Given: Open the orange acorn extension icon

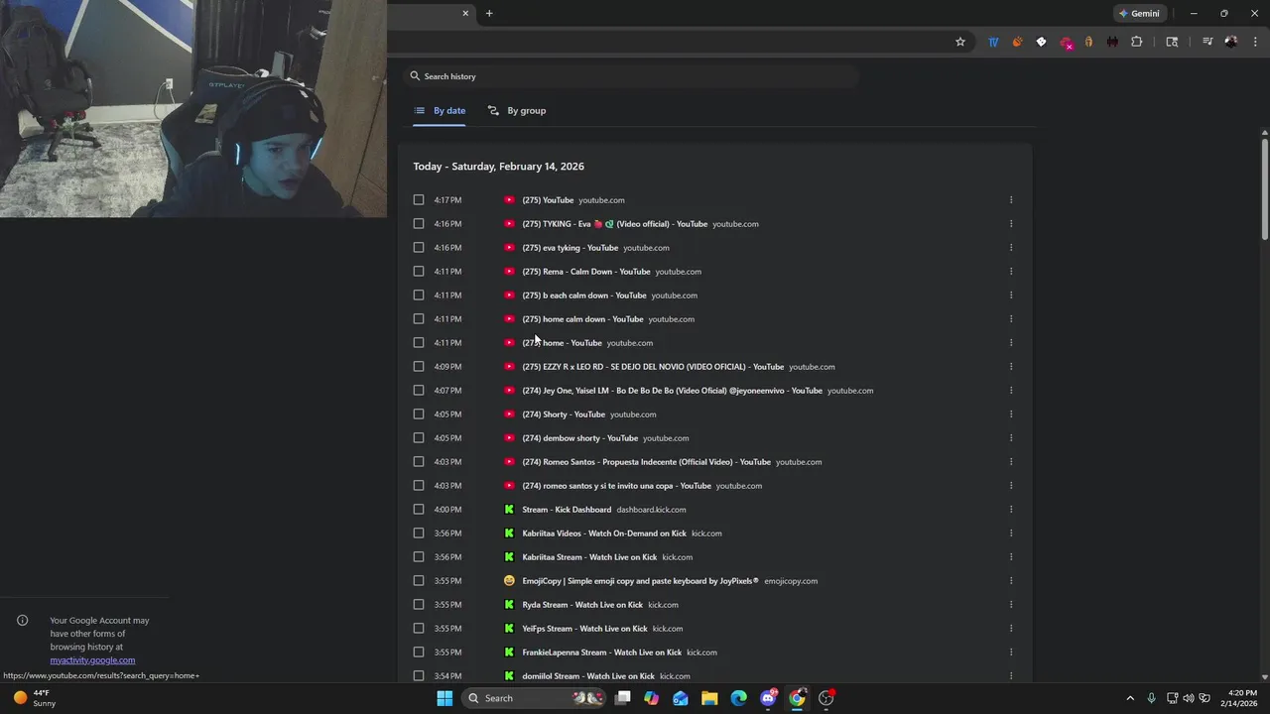Looking at the screenshot, I should pyautogui.click(x=1017, y=42).
